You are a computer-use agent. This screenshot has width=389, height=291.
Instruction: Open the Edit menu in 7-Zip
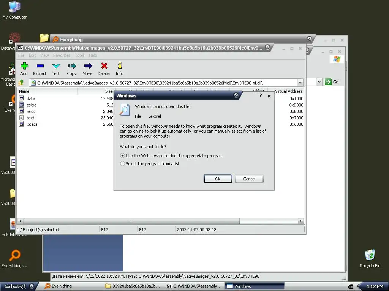coord(32,55)
